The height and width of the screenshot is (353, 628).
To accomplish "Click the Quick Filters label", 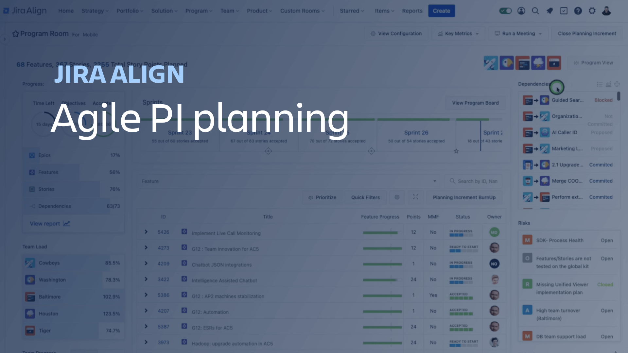I will [x=366, y=197].
